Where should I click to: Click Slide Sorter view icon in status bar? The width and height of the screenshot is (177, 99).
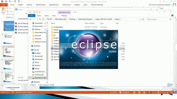139,92
